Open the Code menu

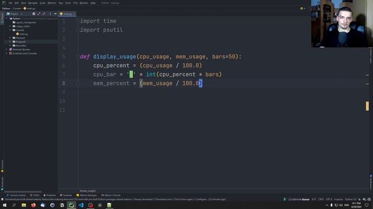pos(43,3)
